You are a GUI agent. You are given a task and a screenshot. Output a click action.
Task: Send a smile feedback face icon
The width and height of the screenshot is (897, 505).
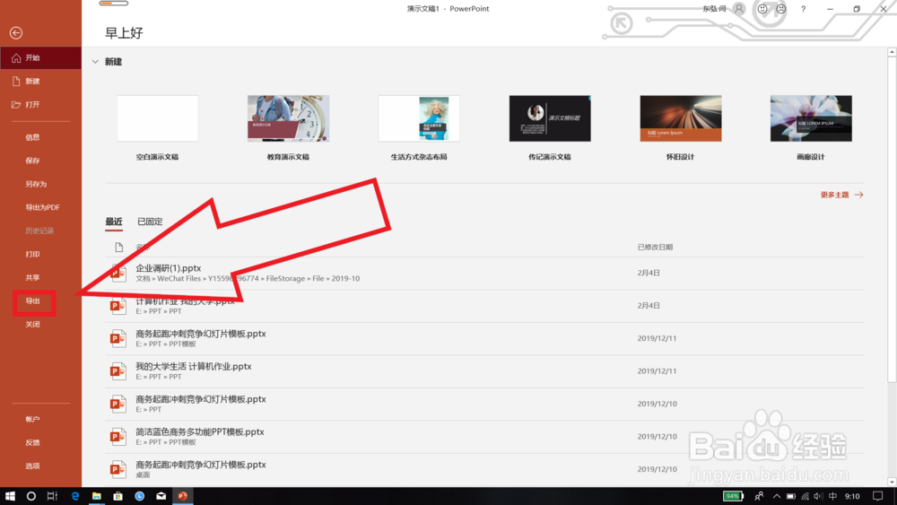(x=762, y=9)
